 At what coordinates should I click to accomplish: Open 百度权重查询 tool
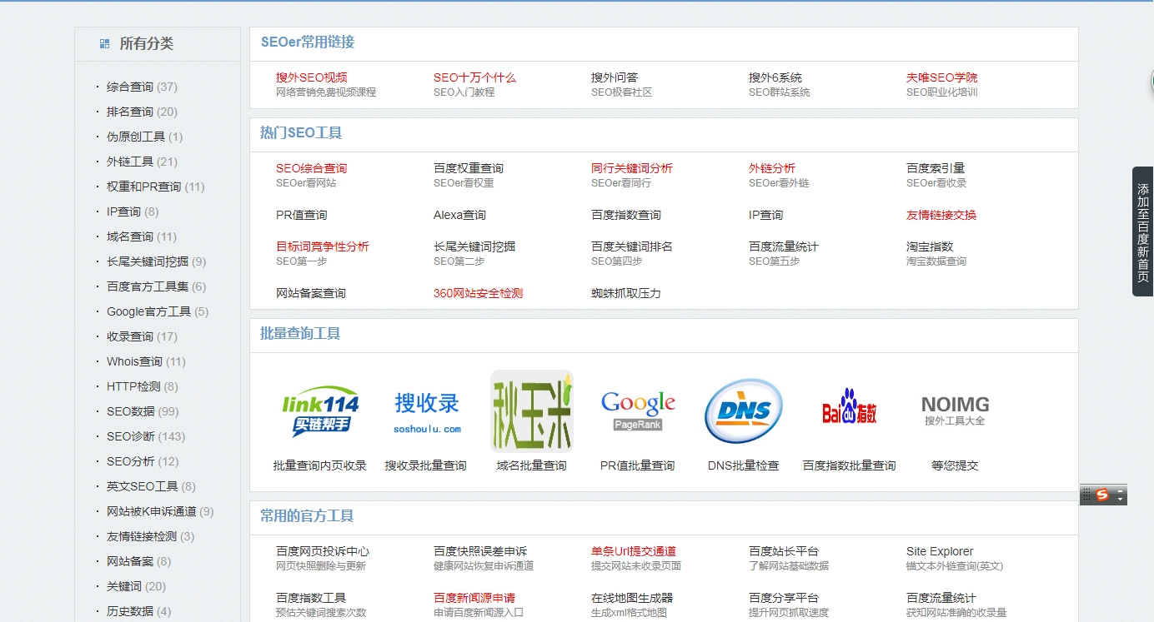(x=469, y=168)
